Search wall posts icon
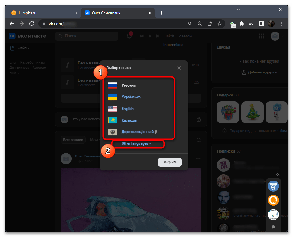The width and height of the screenshot is (293, 237). (199, 140)
